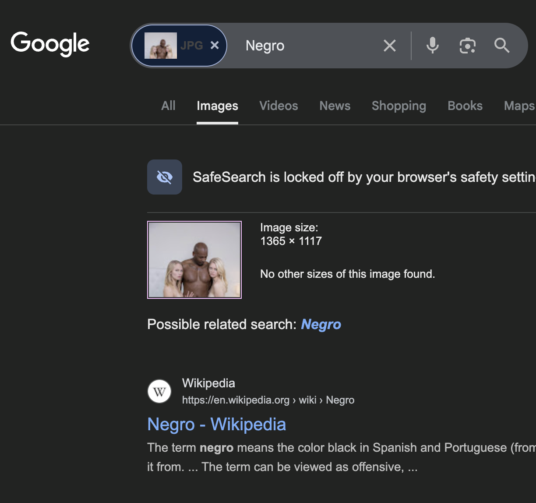Click the Wikipedia site name label
This screenshot has height=503, width=536.
(x=208, y=383)
